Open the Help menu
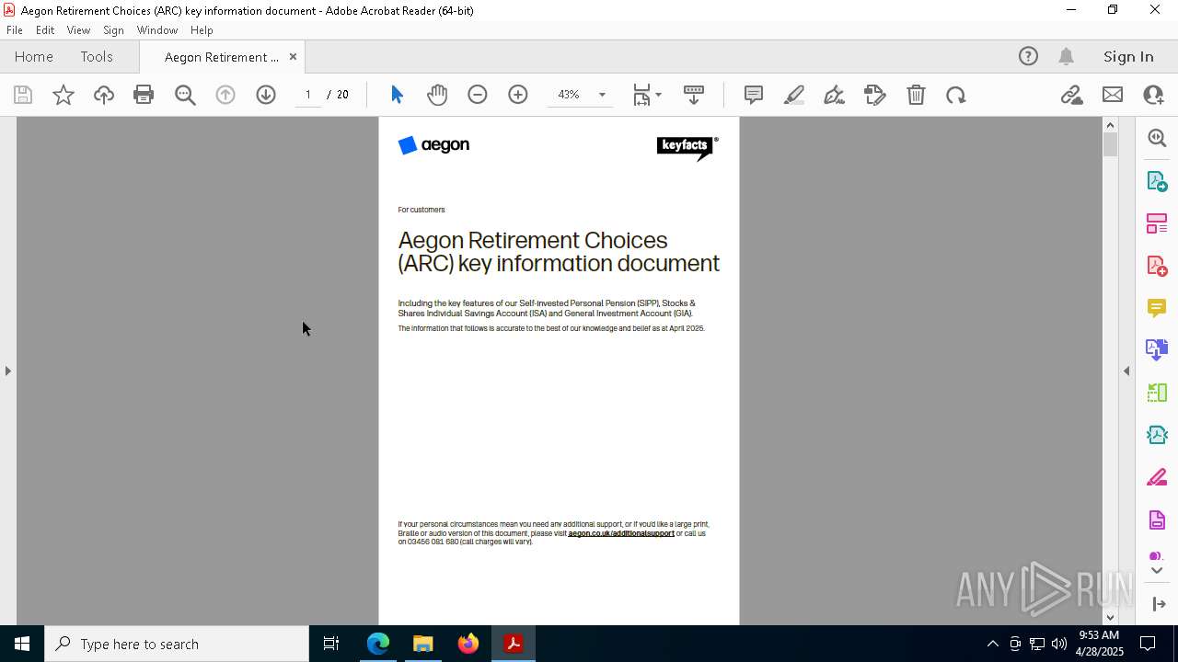The width and height of the screenshot is (1178, 662). pyautogui.click(x=202, y=29)
